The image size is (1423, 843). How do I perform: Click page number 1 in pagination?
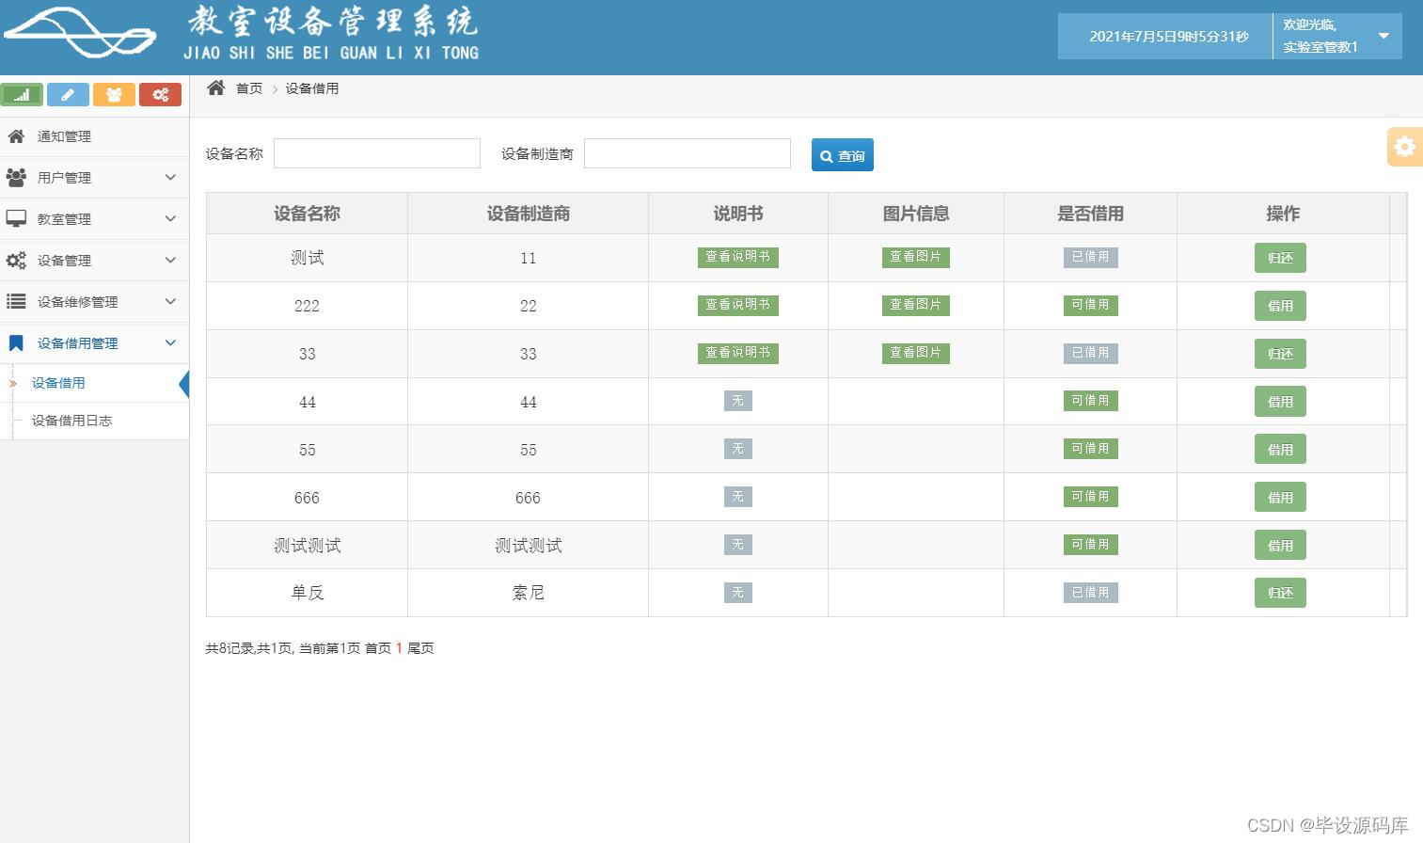point(399,648)
